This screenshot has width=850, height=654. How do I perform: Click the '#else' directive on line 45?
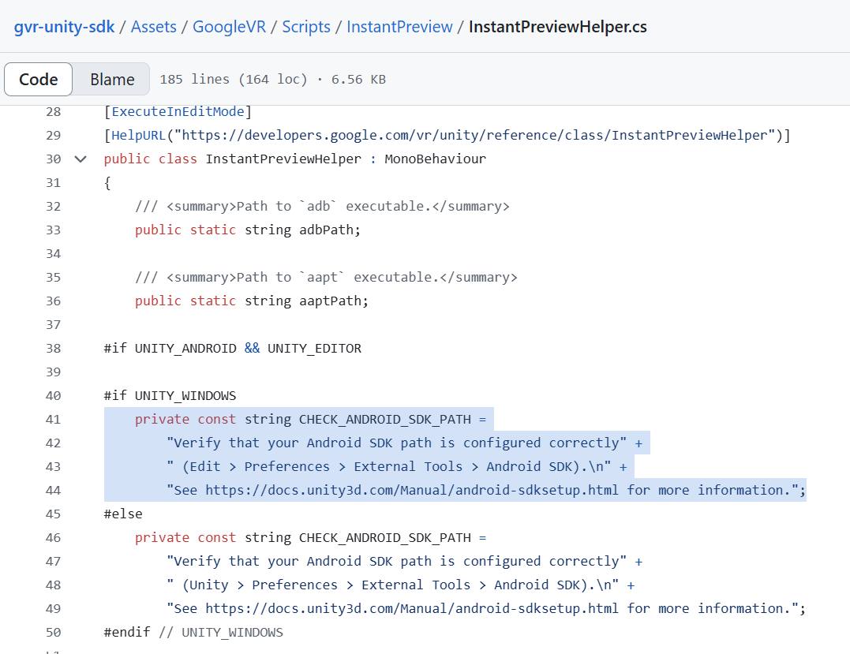pos(123,514)
